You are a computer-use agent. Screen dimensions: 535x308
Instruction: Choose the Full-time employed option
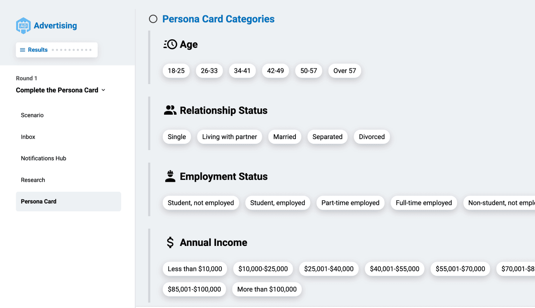(424, 203)
